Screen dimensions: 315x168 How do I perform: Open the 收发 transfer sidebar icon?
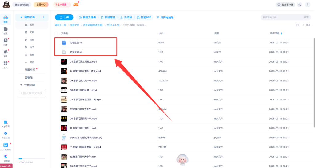(6, 29)
